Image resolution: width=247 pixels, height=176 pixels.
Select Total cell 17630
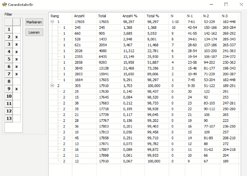click(104, 92)
